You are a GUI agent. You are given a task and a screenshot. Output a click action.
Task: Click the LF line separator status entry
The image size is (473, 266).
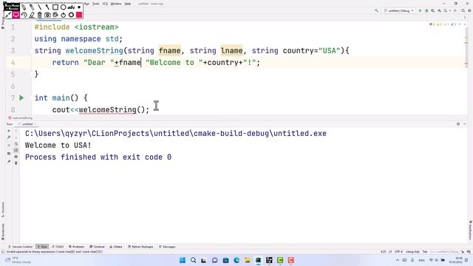point(390,251)
